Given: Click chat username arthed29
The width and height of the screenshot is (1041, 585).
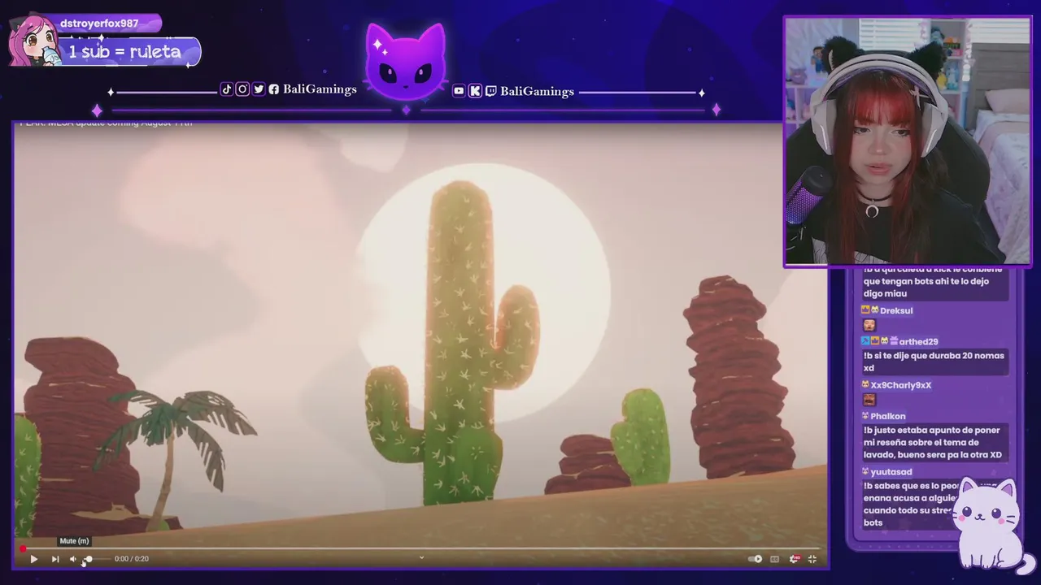Looking at the screenshot, I should tap(918, 342).
